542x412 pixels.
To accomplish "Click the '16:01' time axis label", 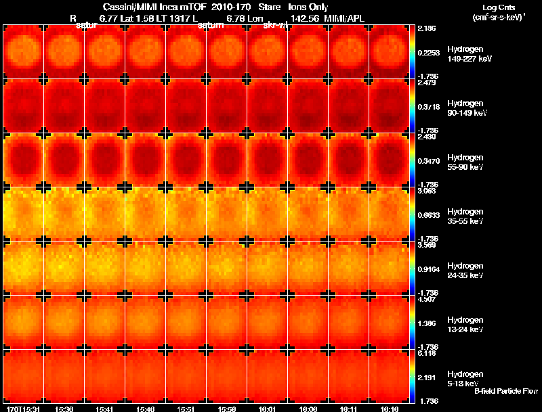I will point(268,409).
